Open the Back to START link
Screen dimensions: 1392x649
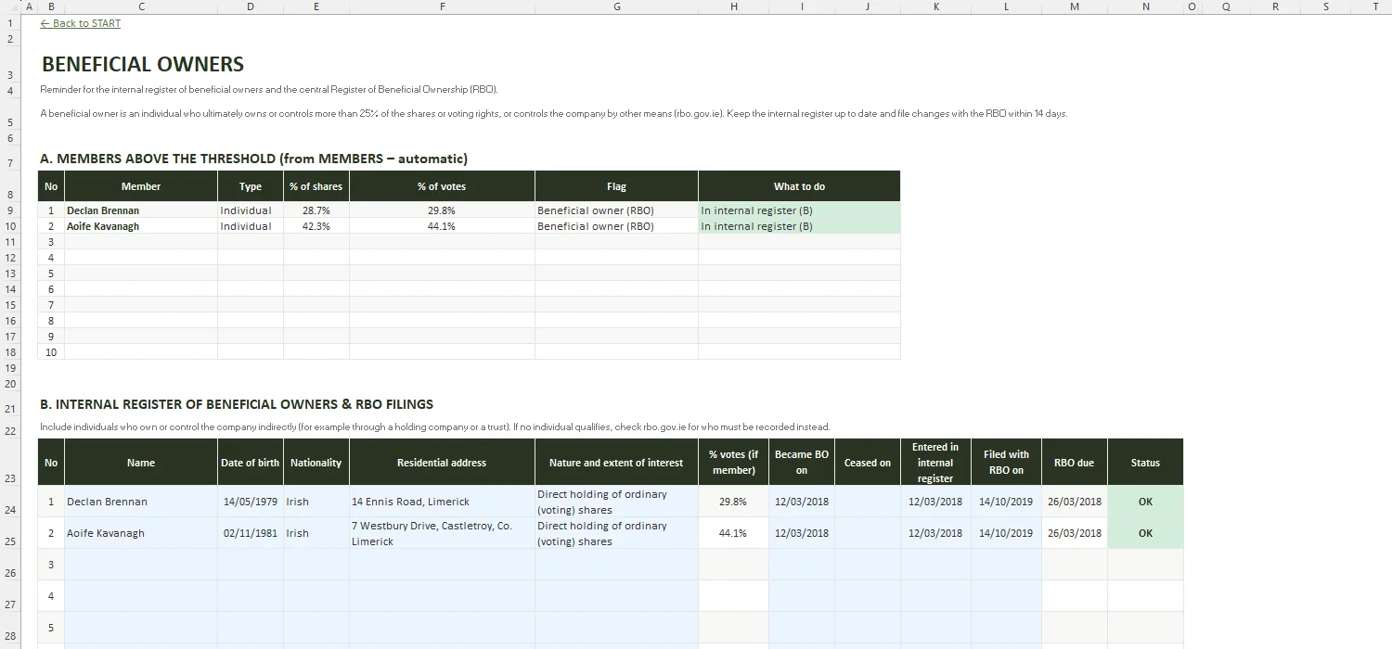click(x=81, y=23)
